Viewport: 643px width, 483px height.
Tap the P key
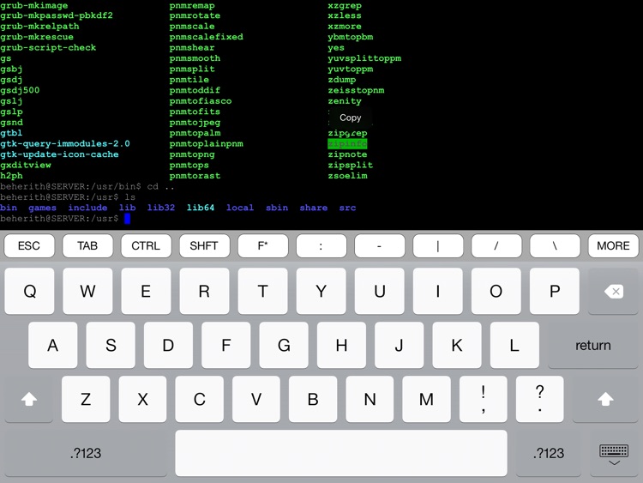[x=555, y=292]
